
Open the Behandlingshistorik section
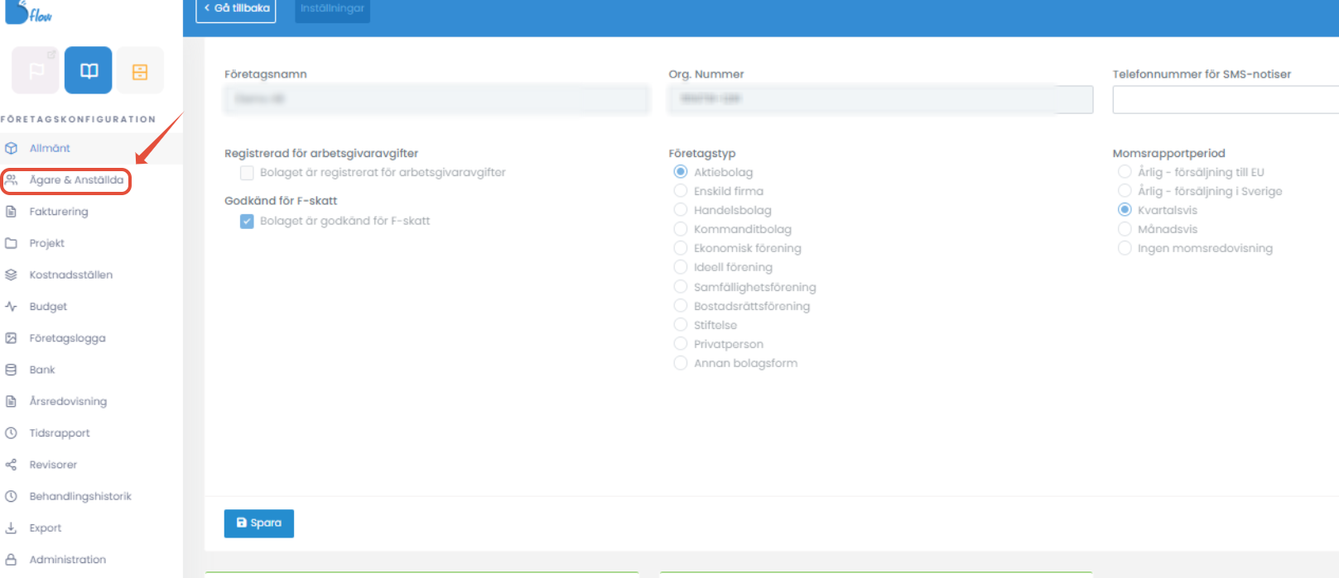coord(80,496)
